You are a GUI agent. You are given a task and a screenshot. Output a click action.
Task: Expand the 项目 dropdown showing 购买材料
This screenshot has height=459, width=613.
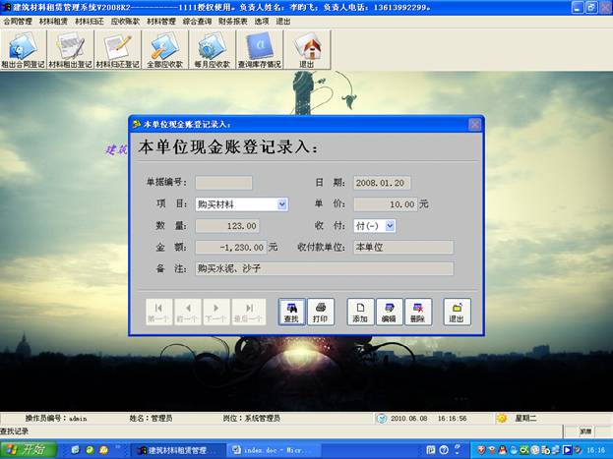[282, 204]
